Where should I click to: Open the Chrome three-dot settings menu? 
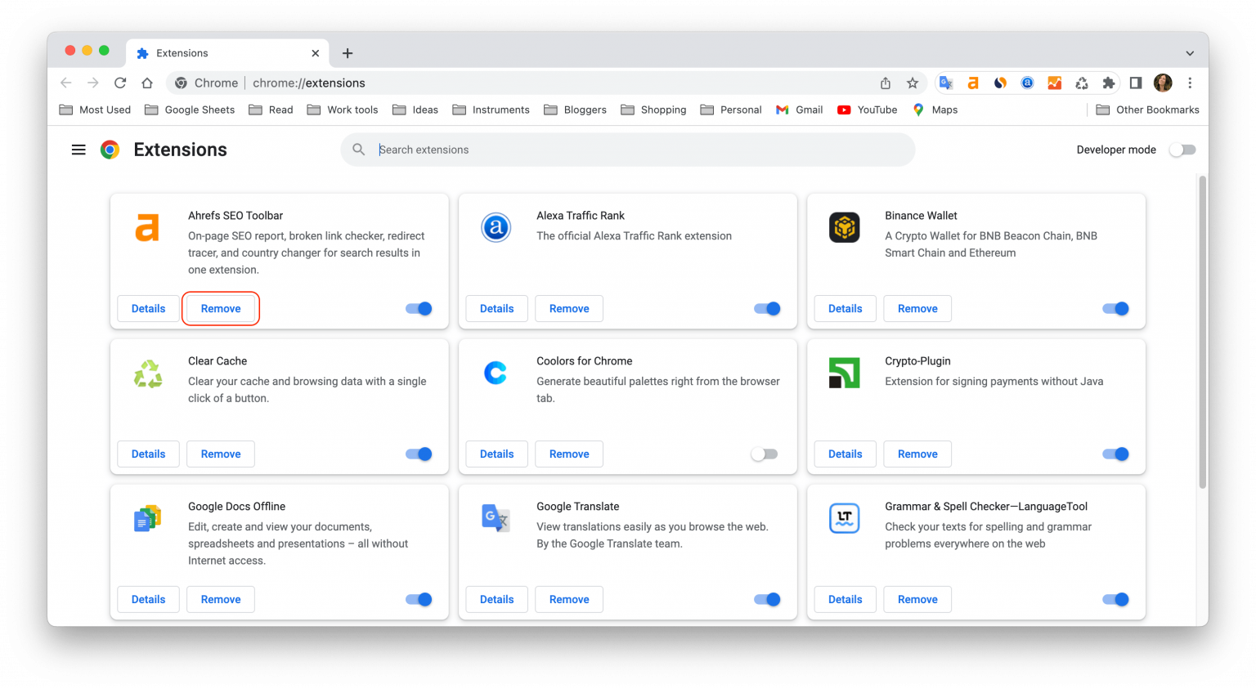click(x=1190, y=83)
